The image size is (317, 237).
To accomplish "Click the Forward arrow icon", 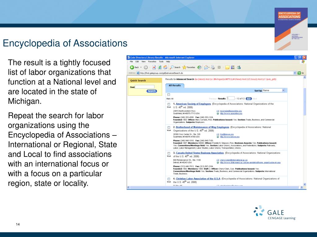I will click(145, 67).
